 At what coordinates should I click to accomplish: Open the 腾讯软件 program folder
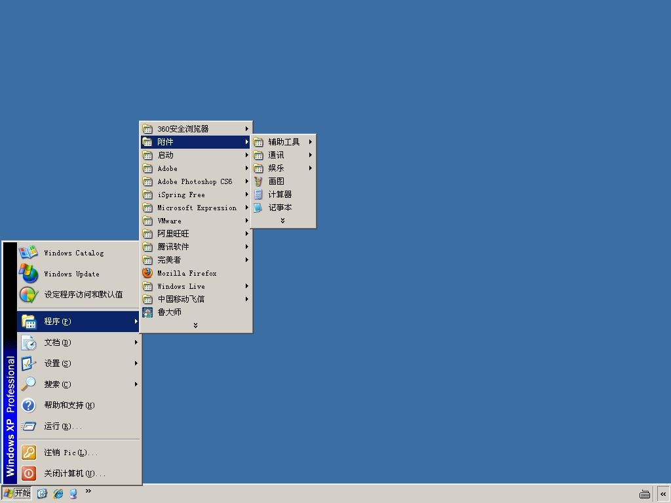195,247
